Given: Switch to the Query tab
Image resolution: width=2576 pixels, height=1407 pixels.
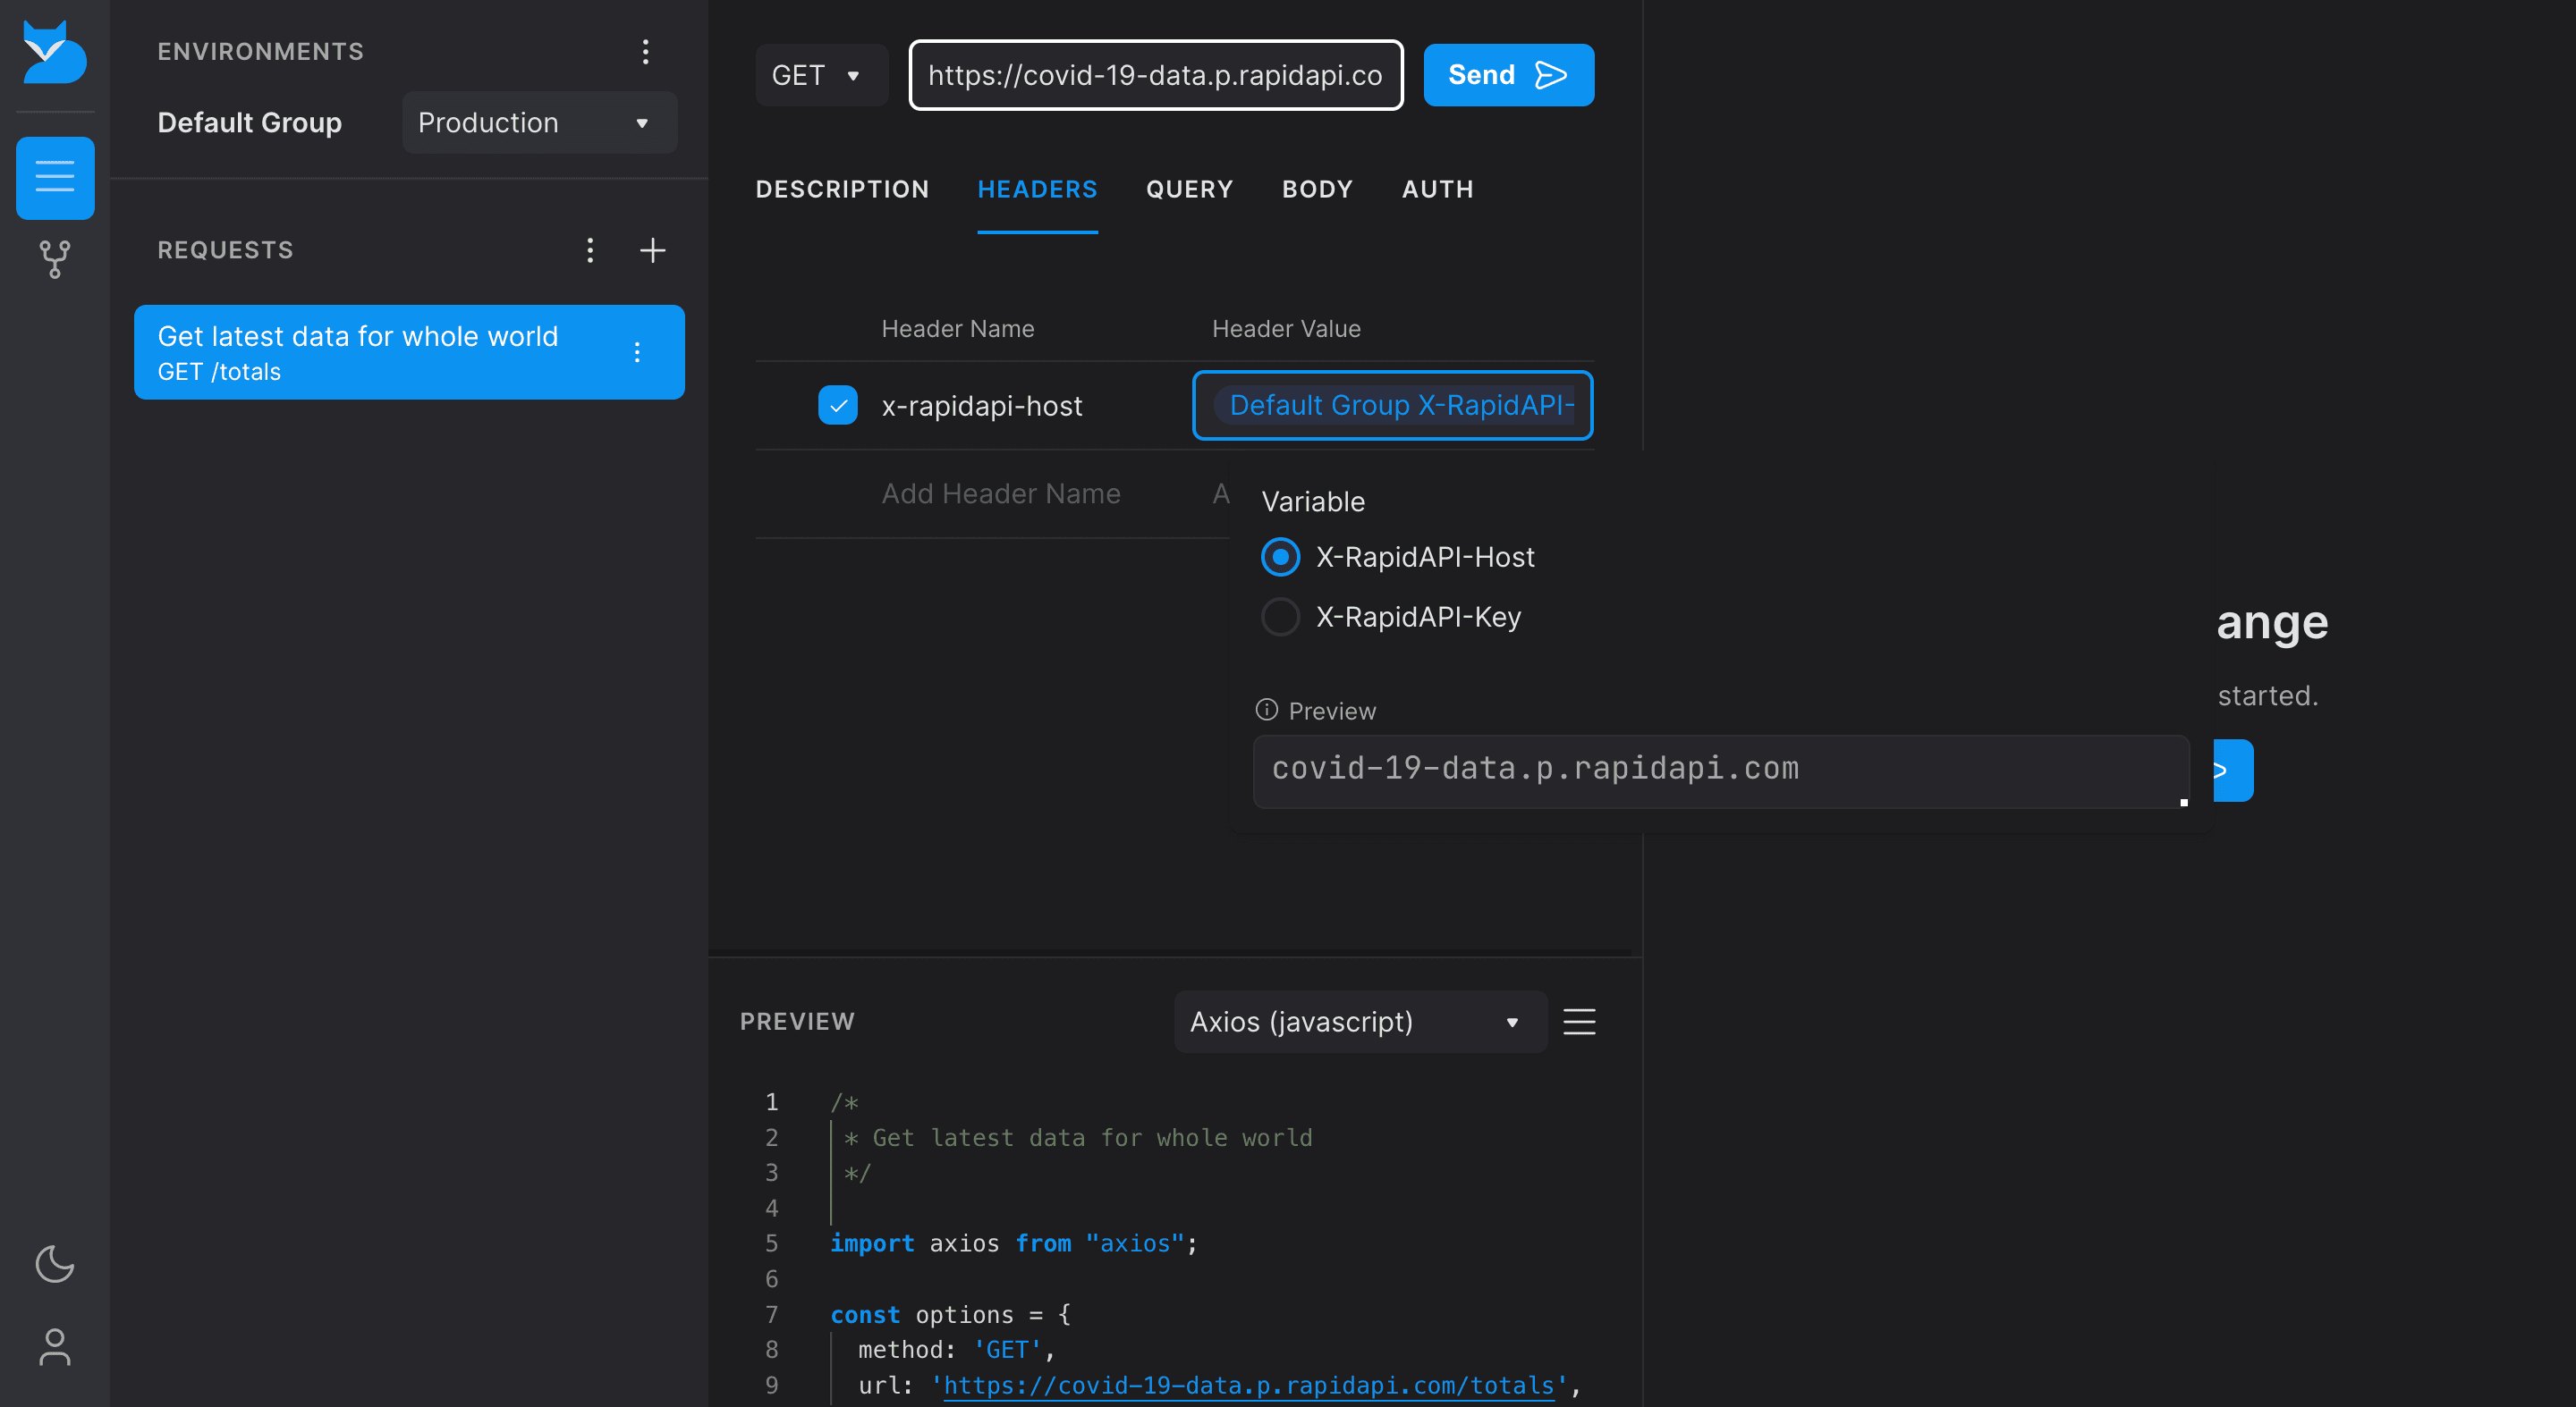Looking at the screenshot, I should click(1189, 189).
